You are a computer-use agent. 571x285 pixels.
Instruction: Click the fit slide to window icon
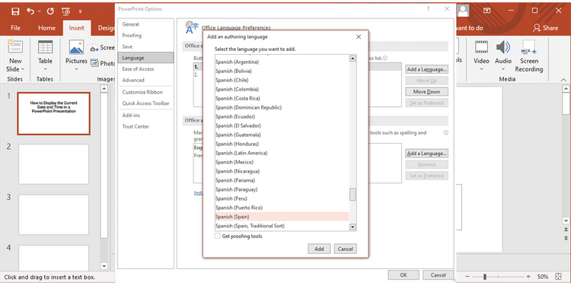pos(559,277)
